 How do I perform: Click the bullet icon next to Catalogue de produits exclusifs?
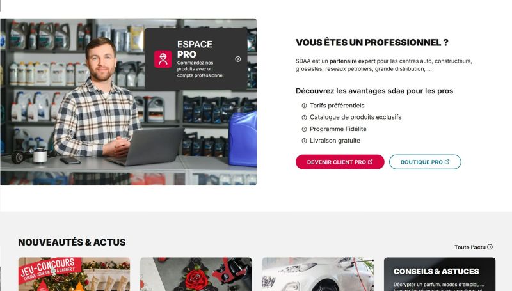click(304, 118)
